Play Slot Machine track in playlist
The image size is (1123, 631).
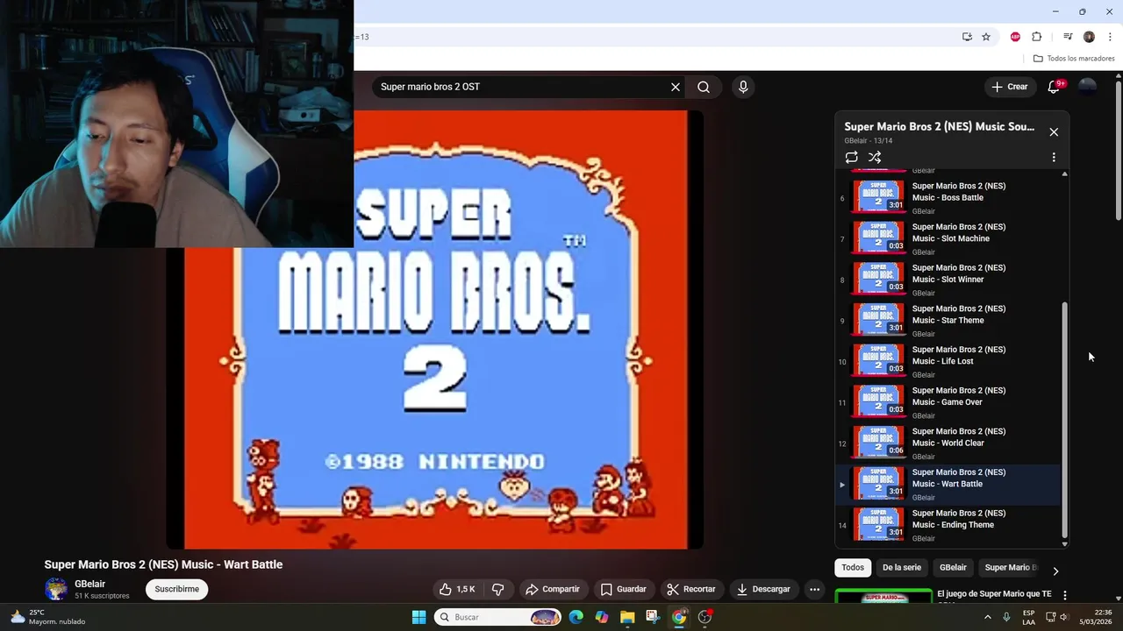click(x=949, y=239)
